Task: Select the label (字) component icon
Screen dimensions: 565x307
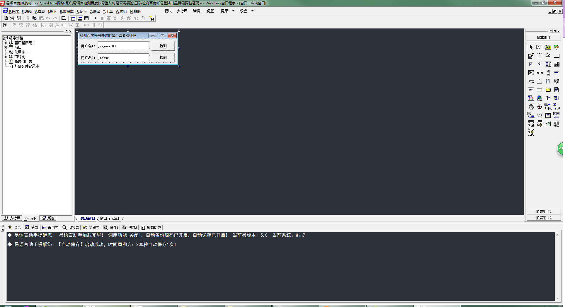Action: 548,56
